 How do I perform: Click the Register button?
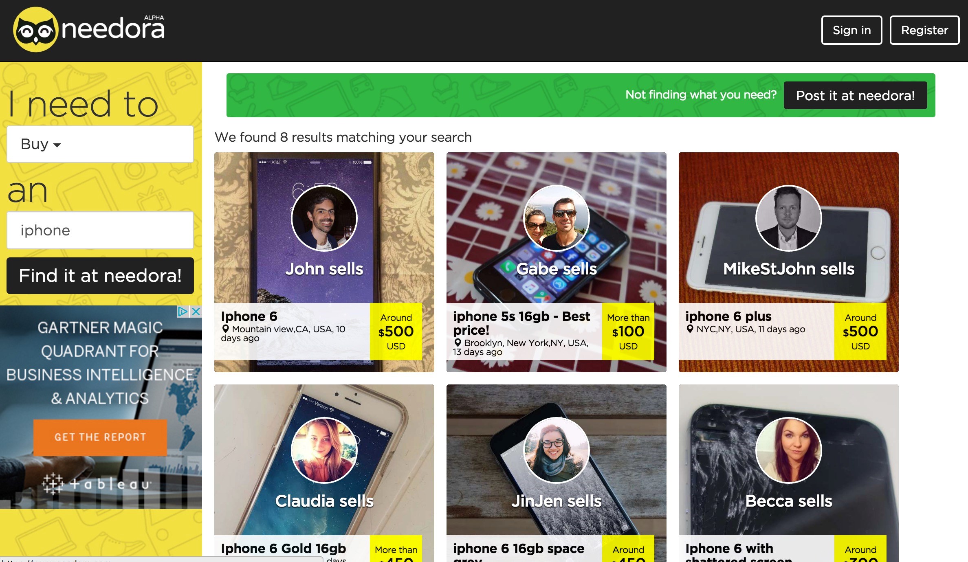click(924, 30)
